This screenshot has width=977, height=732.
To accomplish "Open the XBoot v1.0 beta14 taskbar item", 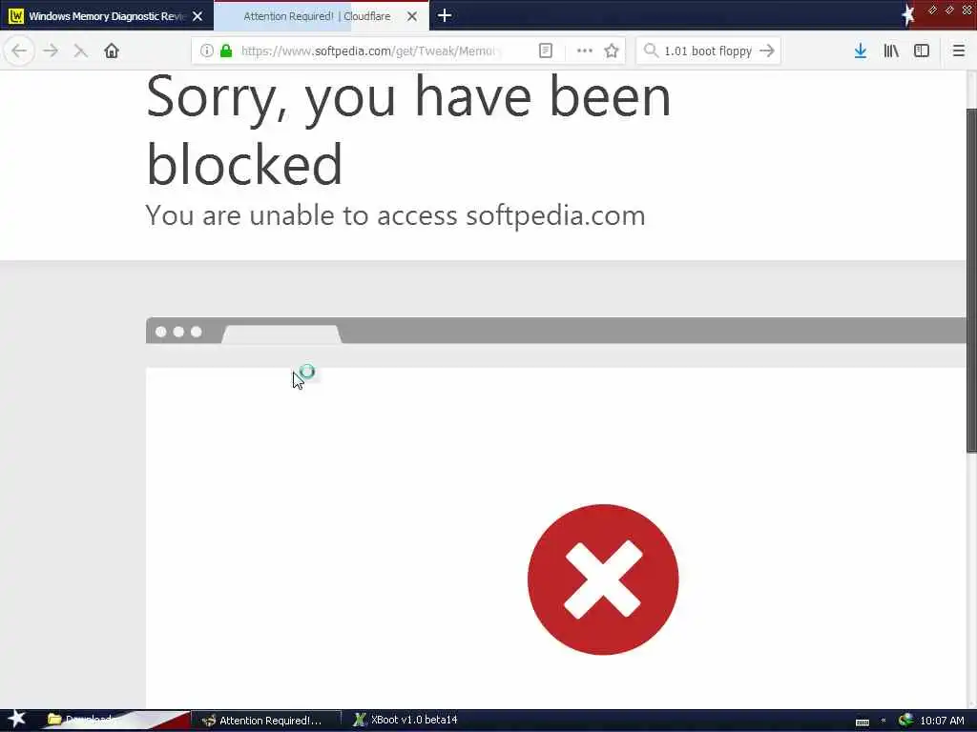I will (x=405, y=721).
